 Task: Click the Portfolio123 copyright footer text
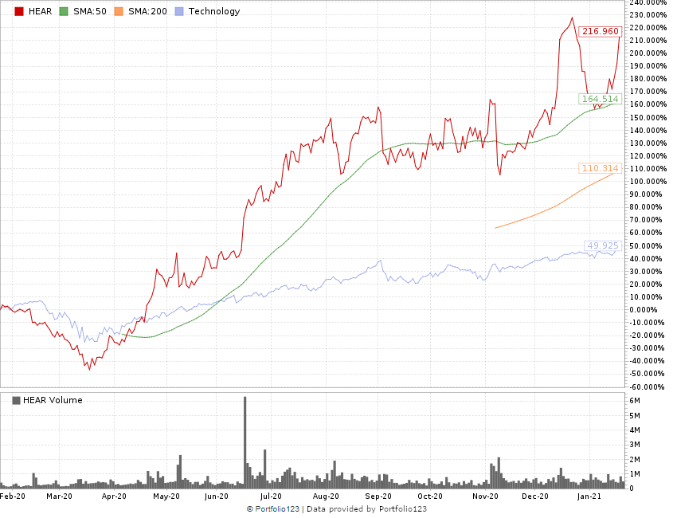point(337,509)
